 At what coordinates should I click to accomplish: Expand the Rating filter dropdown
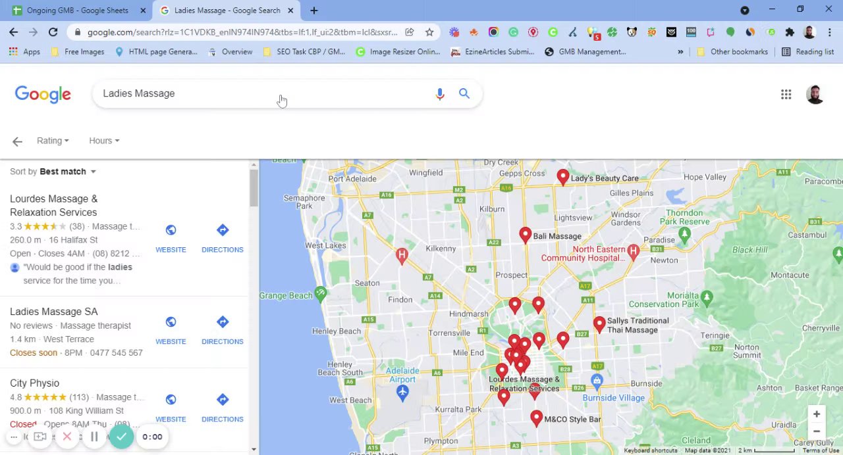[x=53, y=141]
